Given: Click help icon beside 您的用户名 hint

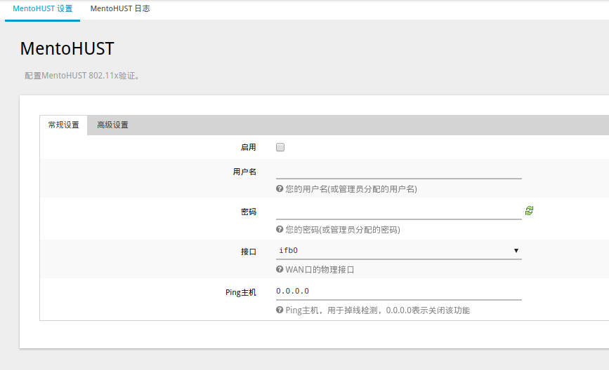Looking at the screenshot, I should (280, 189).
